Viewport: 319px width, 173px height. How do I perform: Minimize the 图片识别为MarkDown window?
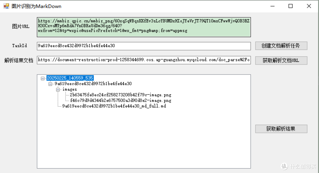pyautogui.click(x=273, y=6)
